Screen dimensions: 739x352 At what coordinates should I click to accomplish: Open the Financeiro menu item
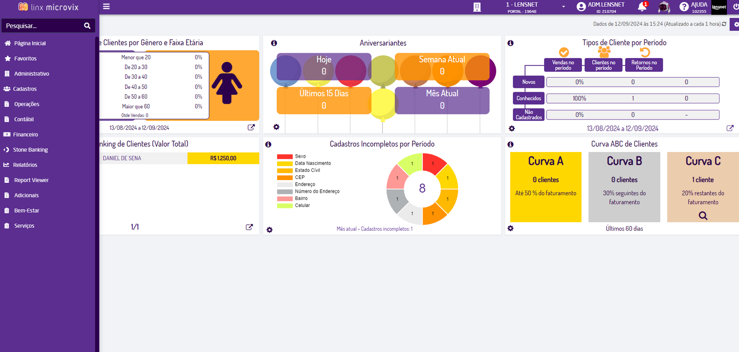26,135
